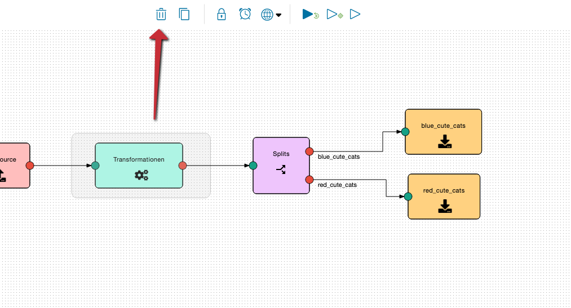Open the alarm clock schedule icon

pyautogui.click(x=245, y=14)
